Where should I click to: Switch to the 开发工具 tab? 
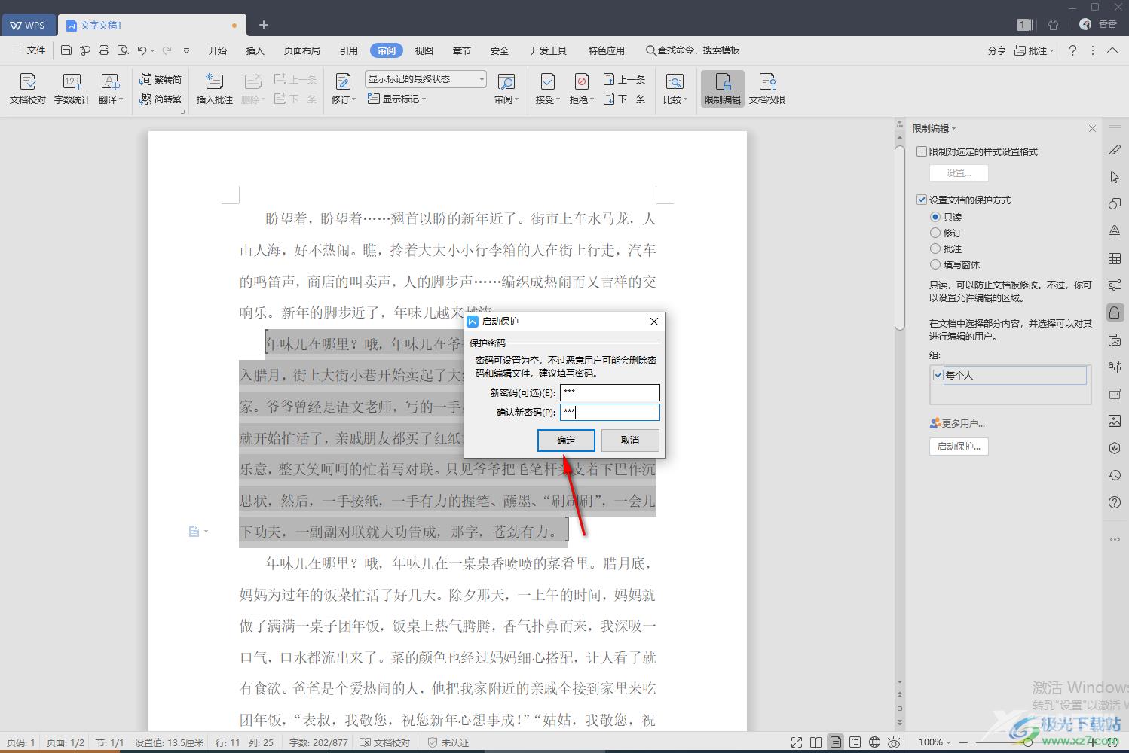[549, 50]
